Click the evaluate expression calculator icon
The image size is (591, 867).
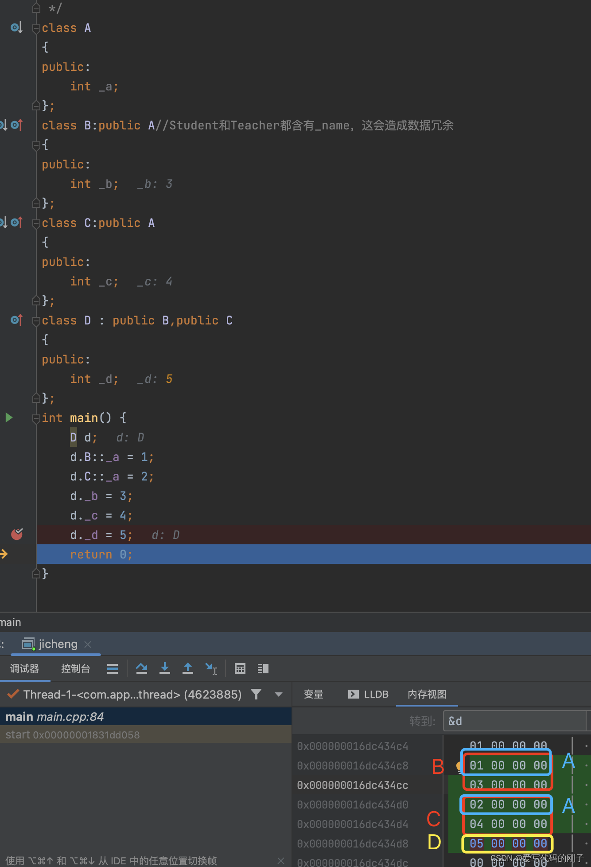tap(240, 668)
